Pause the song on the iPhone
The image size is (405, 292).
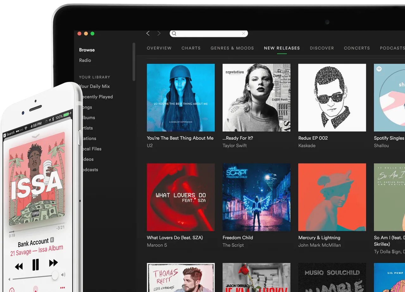tap(35, 265)
